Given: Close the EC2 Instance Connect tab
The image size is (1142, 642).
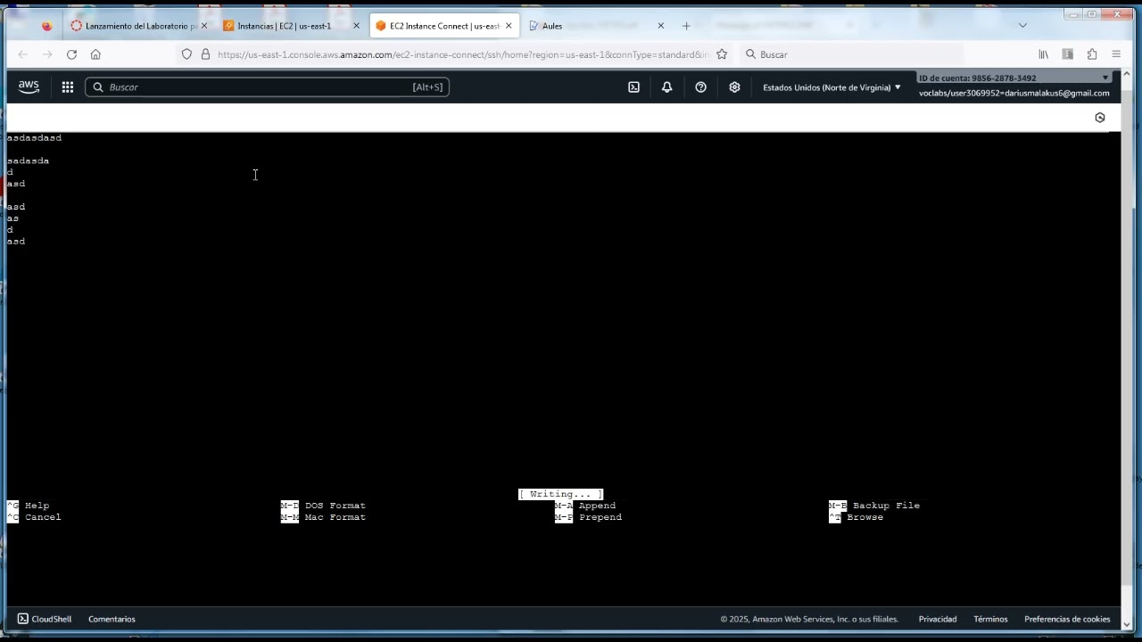Looking at the screenshot, I should [509, 26].
